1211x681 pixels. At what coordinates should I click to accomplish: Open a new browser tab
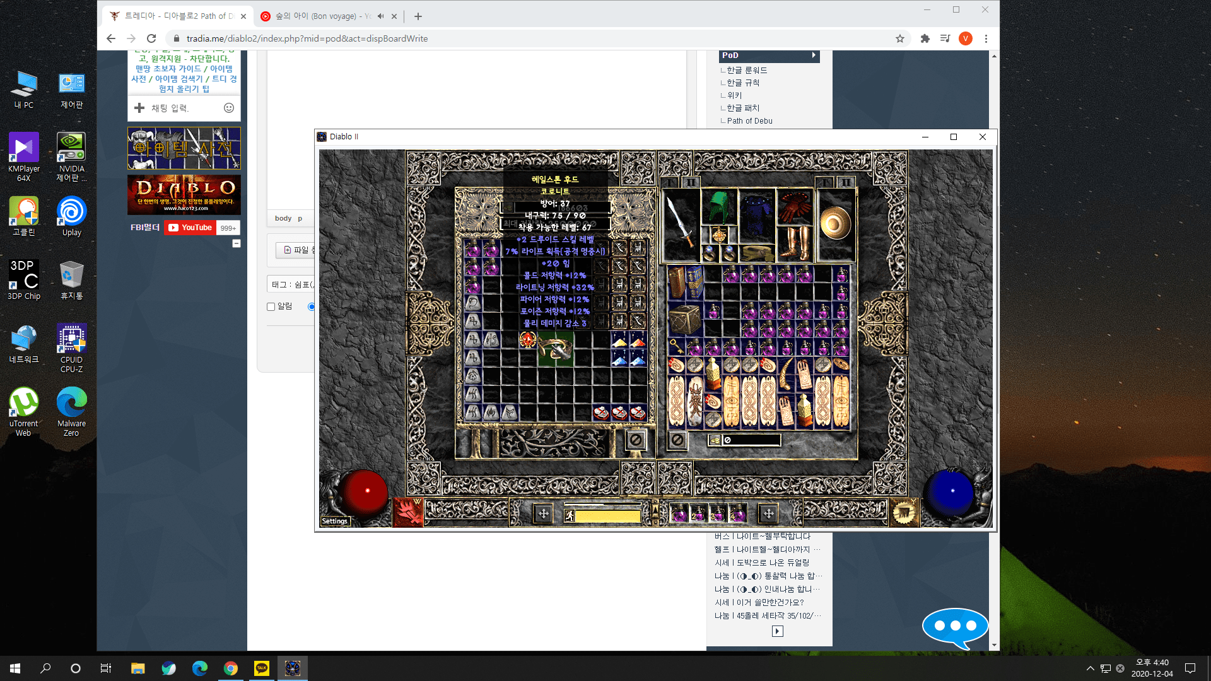[418, 16]
